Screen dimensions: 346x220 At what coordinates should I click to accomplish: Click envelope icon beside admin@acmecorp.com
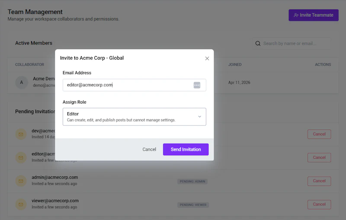click(21, 181)
